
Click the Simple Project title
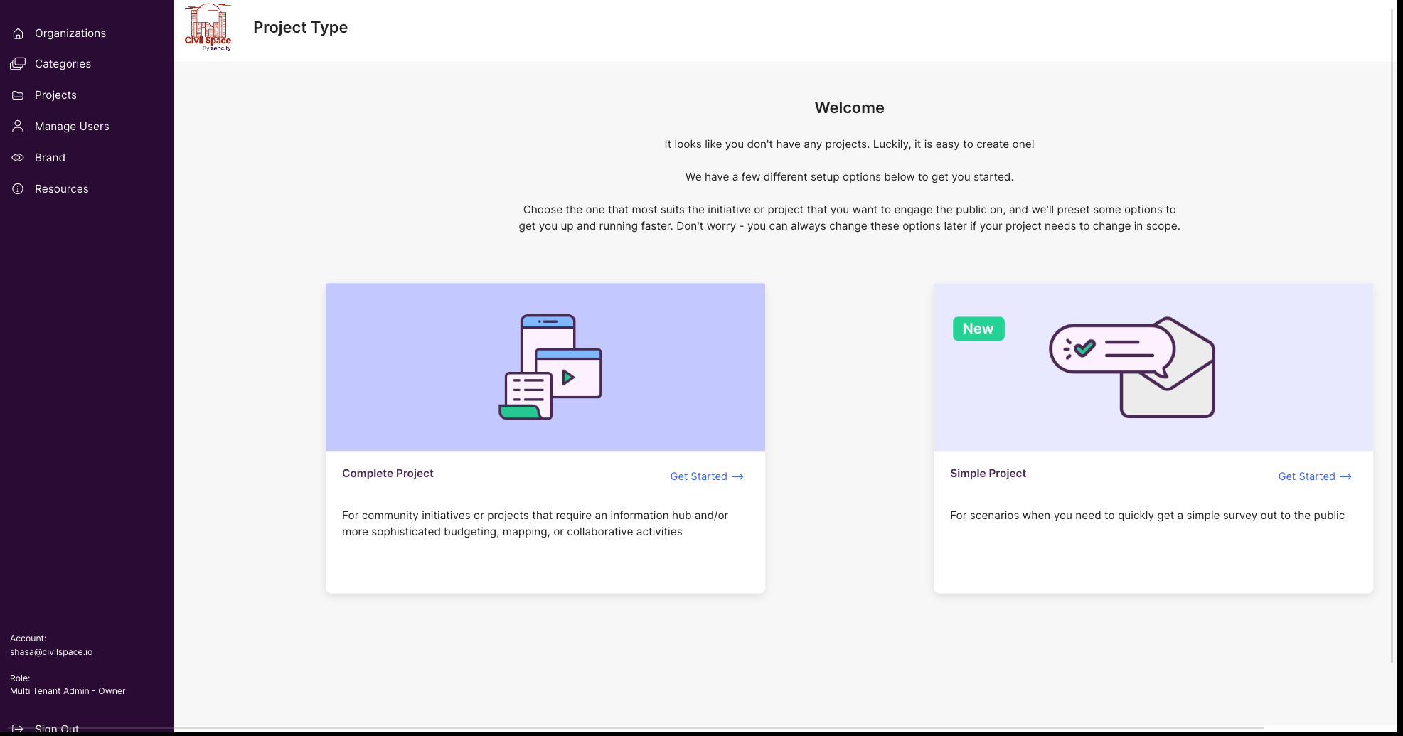[x=988, y=474]
